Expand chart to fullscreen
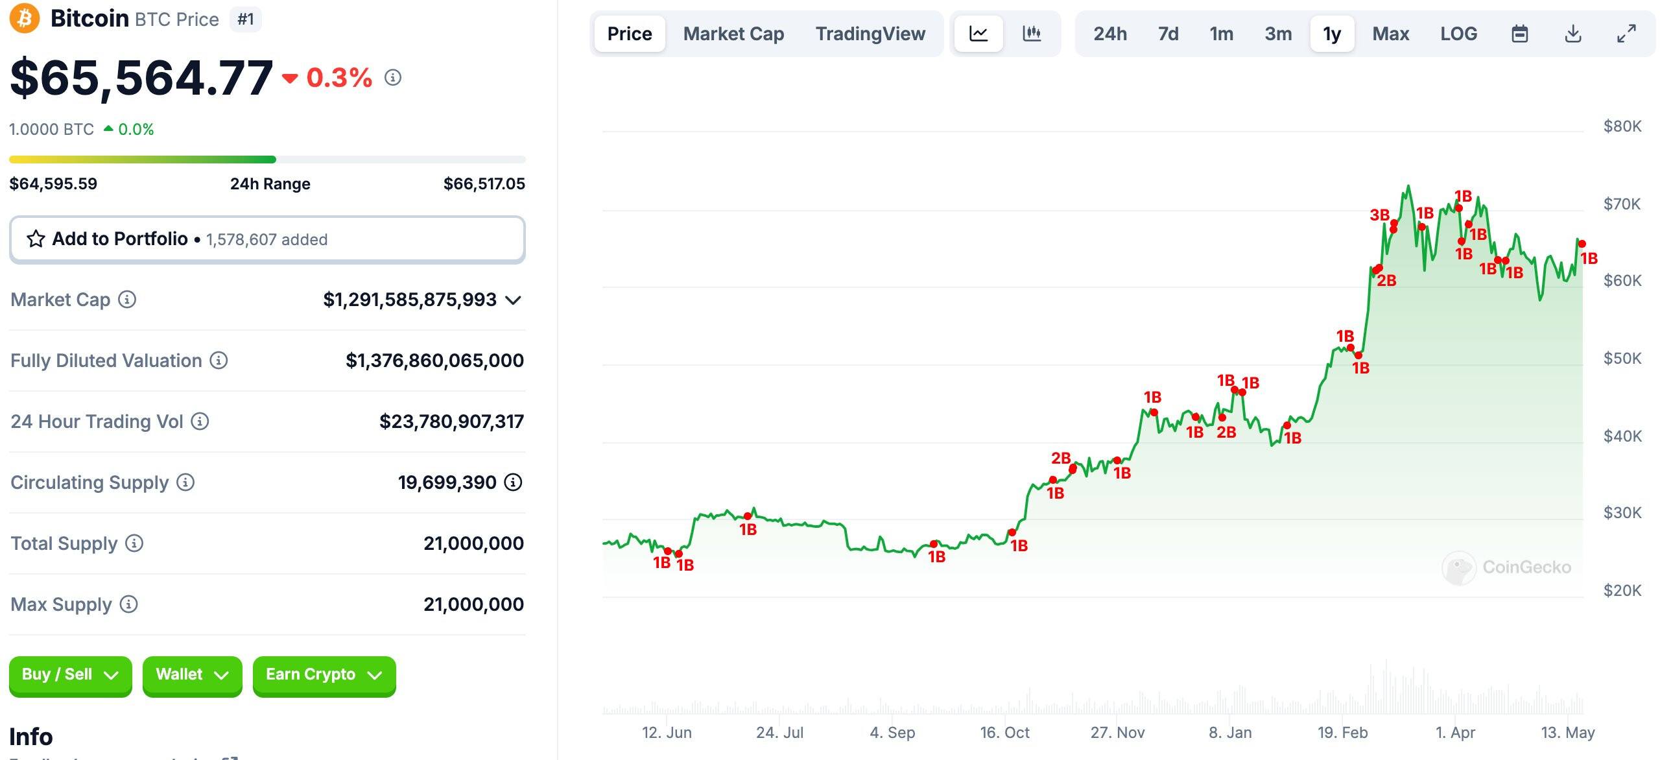This screenshot has height=760, width=1660. (x=1626, y=34)
